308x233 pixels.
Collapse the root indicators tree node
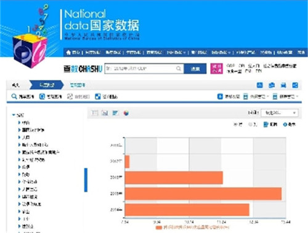14,115
